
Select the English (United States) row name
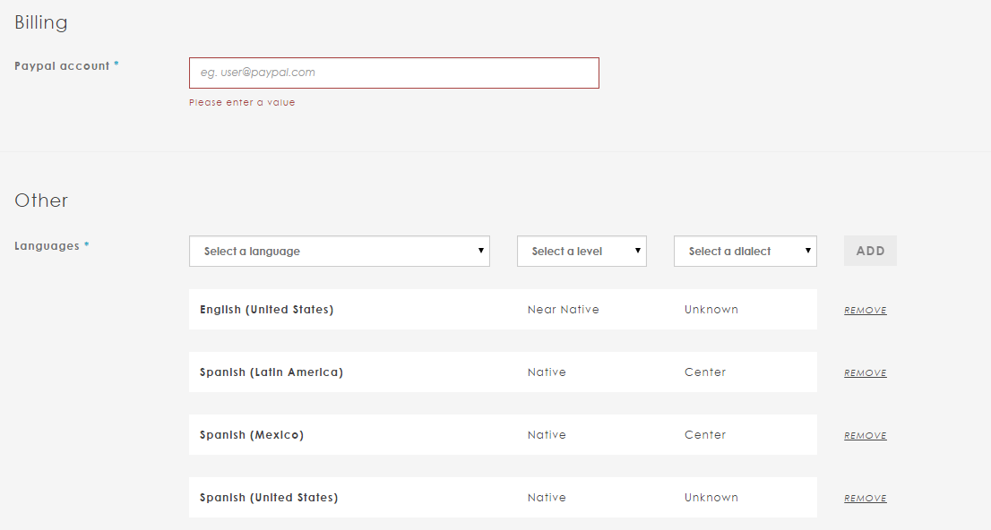[x=266, y=310]
